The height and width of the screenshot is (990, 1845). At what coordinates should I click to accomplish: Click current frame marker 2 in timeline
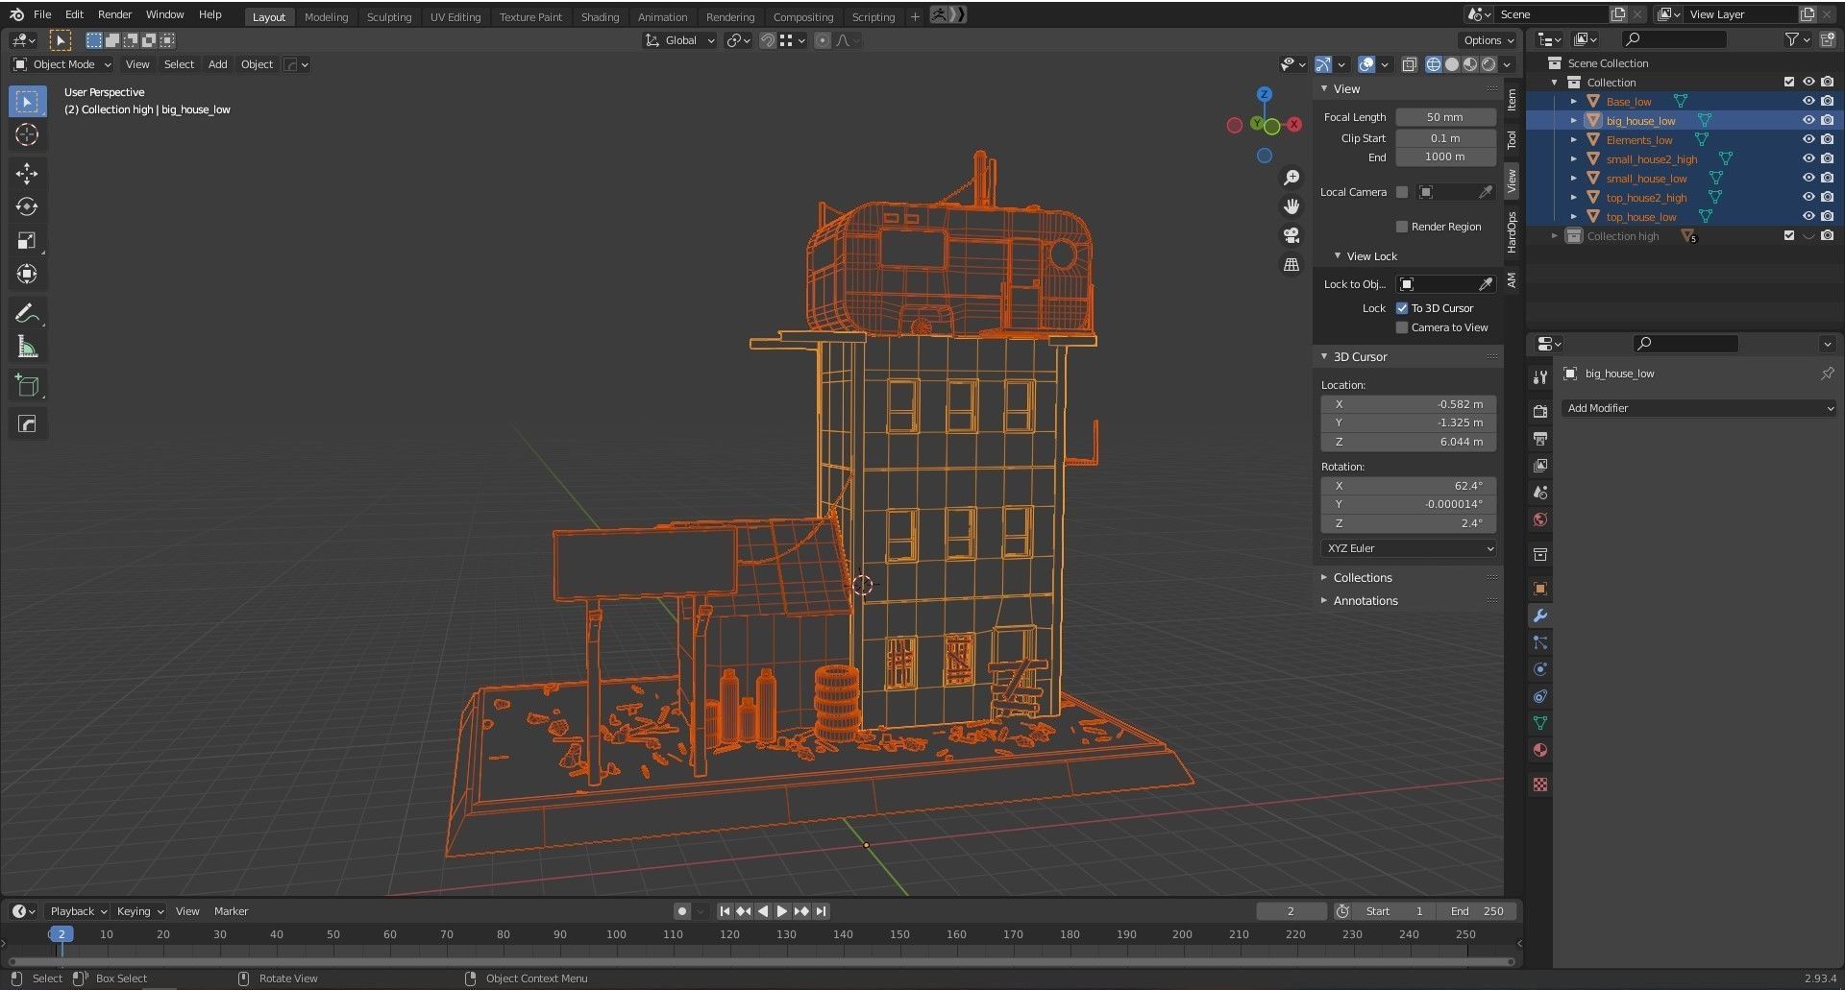(61, 934)
